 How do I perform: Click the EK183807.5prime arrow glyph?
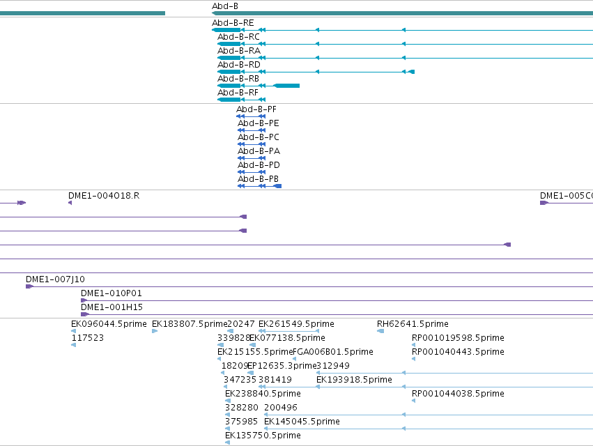[x=155, y=332]
